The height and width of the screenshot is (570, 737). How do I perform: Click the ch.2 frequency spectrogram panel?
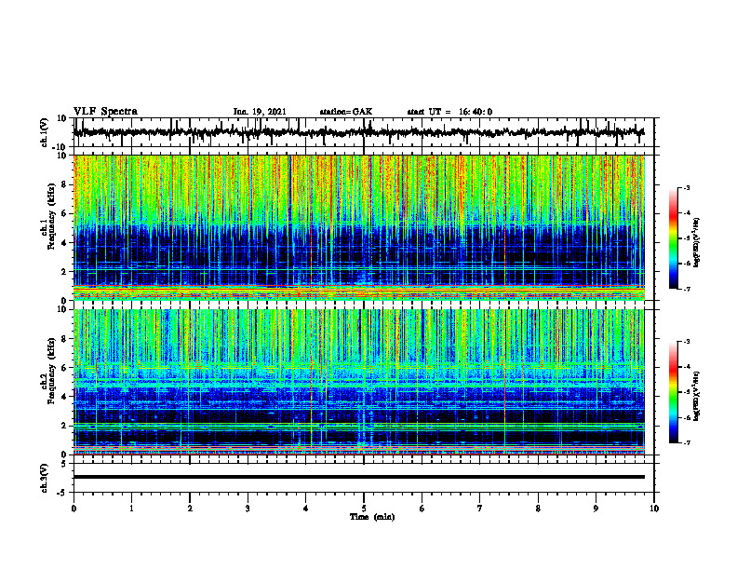click(359, 382)
